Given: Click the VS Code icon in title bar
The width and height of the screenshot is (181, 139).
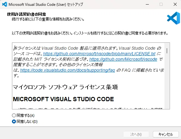Looking at the screenshot, I should pyautogui.click(x=5, y=4).
